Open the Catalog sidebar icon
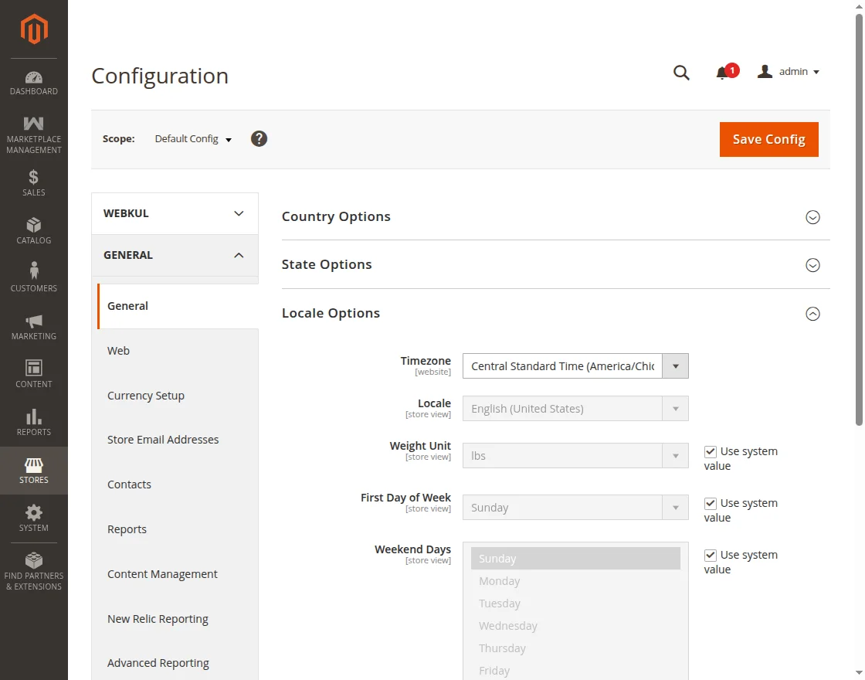865x680 pixels. 34,230
